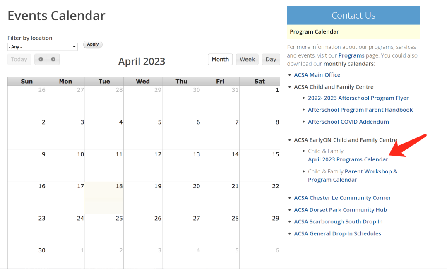This screenshot has height=269, width=447.
Task: Open ACSA Chester Le Community Corner link
Action: pos(342,198)
